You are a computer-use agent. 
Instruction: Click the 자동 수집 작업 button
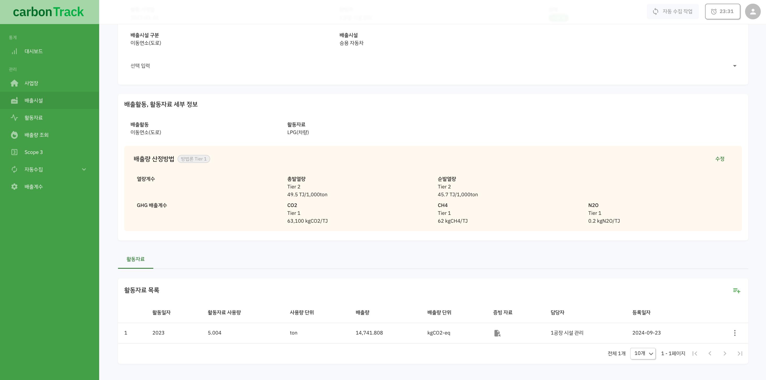click(x=673, y=11)
